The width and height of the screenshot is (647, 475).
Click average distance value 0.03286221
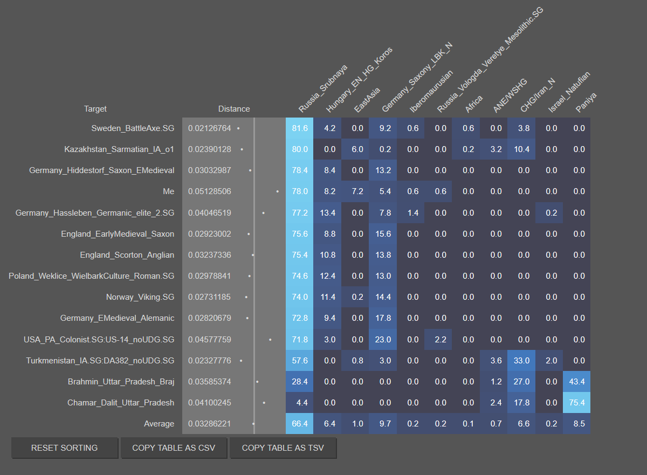209,424
